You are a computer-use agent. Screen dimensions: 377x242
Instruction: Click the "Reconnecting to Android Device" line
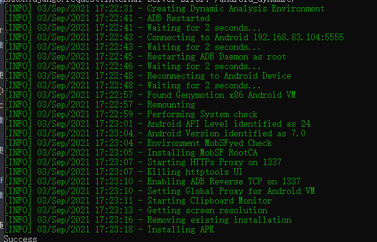tap(219, 76)
